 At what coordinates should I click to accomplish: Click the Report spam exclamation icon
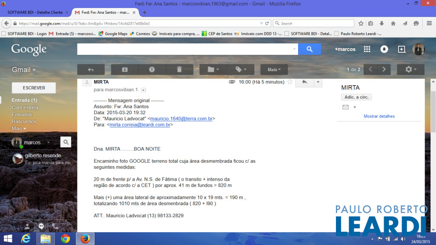[x=152, y=69]
